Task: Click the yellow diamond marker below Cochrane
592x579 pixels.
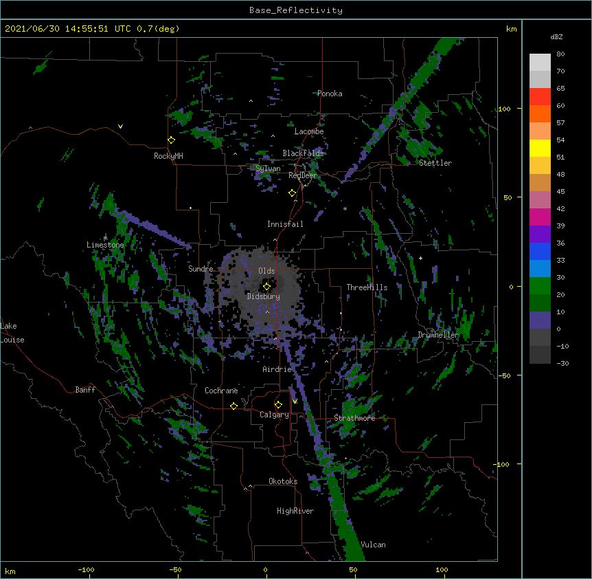Action: (x=234, y=406)
